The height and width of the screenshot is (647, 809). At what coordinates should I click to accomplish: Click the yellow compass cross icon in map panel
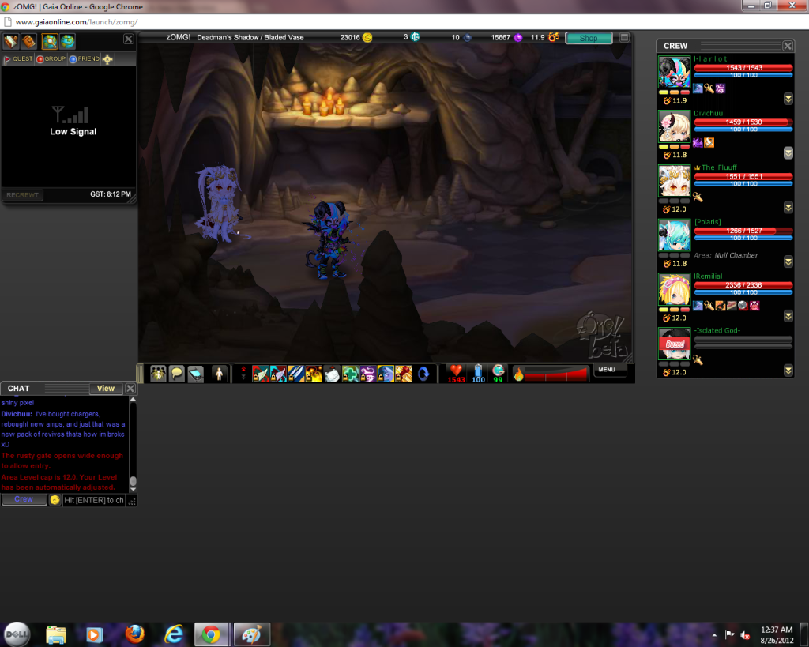[x=107, y=58]
